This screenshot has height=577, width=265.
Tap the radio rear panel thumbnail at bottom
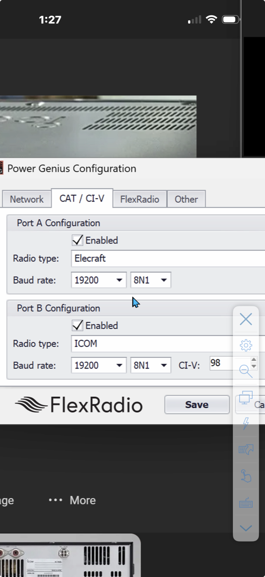[70, 556]
